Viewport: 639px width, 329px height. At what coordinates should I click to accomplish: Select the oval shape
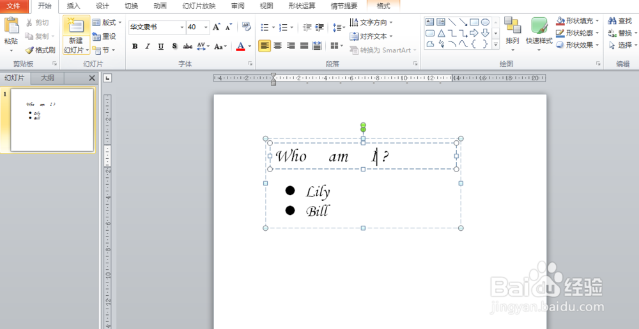485,22
